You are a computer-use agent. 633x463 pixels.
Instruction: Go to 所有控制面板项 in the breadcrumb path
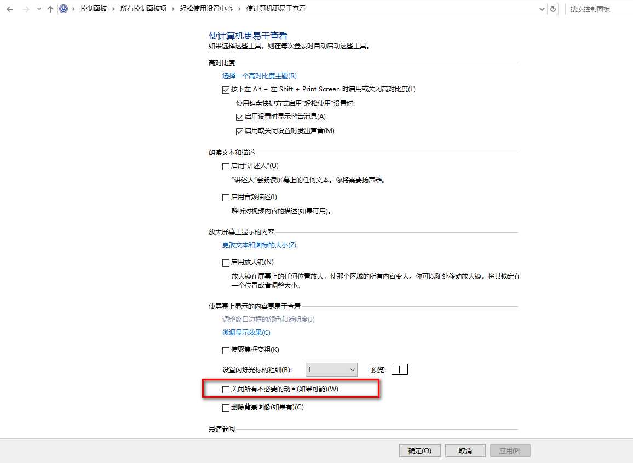click(x=144, y=9)
